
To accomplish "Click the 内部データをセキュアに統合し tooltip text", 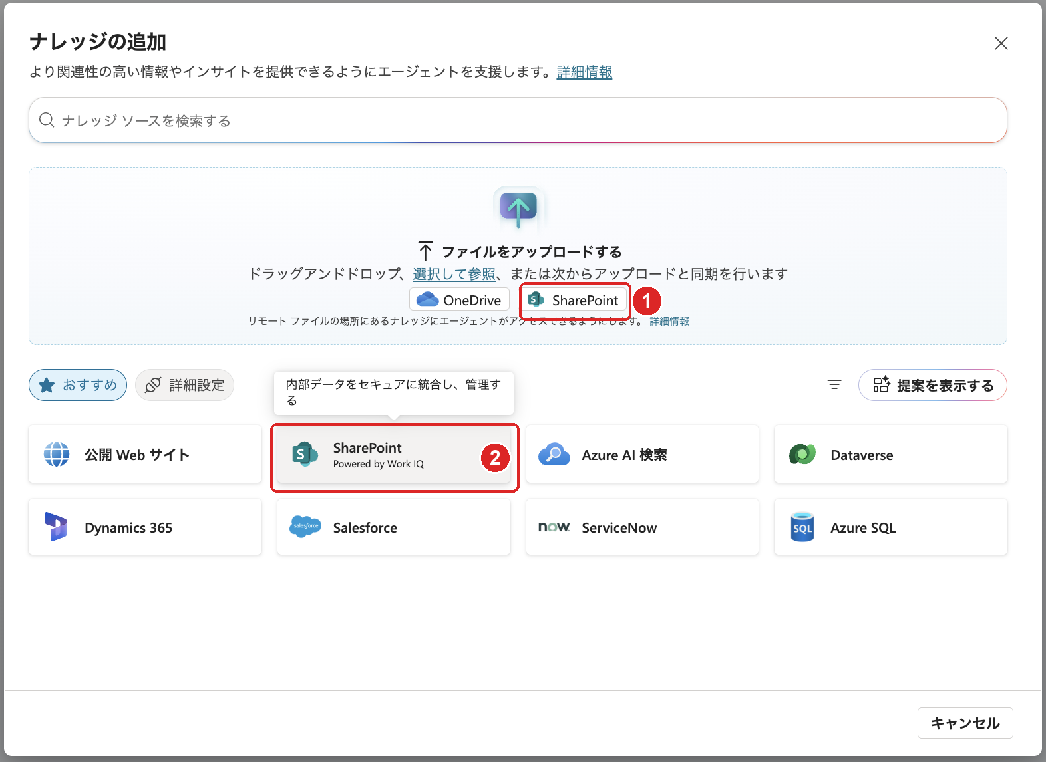I will (x=393, y=392).
